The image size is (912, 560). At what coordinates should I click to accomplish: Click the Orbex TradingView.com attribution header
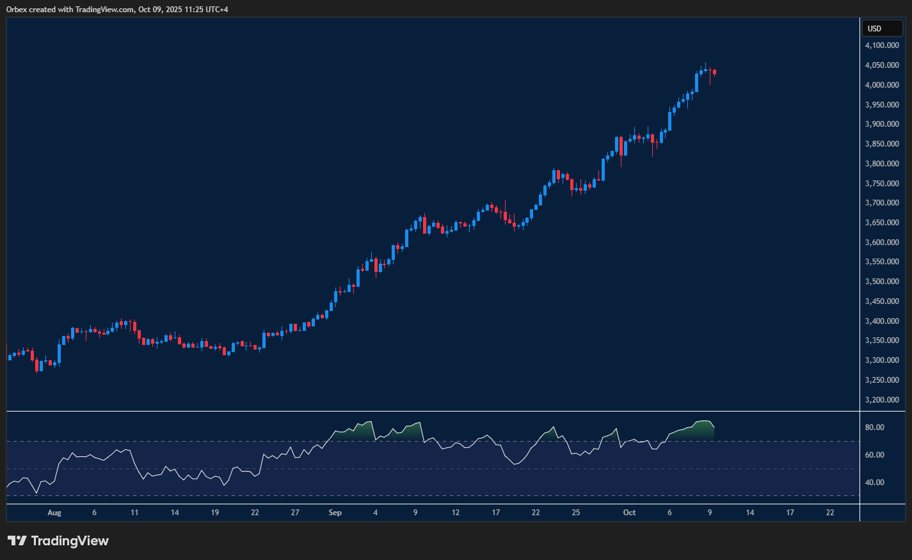(x=117, y=9)
